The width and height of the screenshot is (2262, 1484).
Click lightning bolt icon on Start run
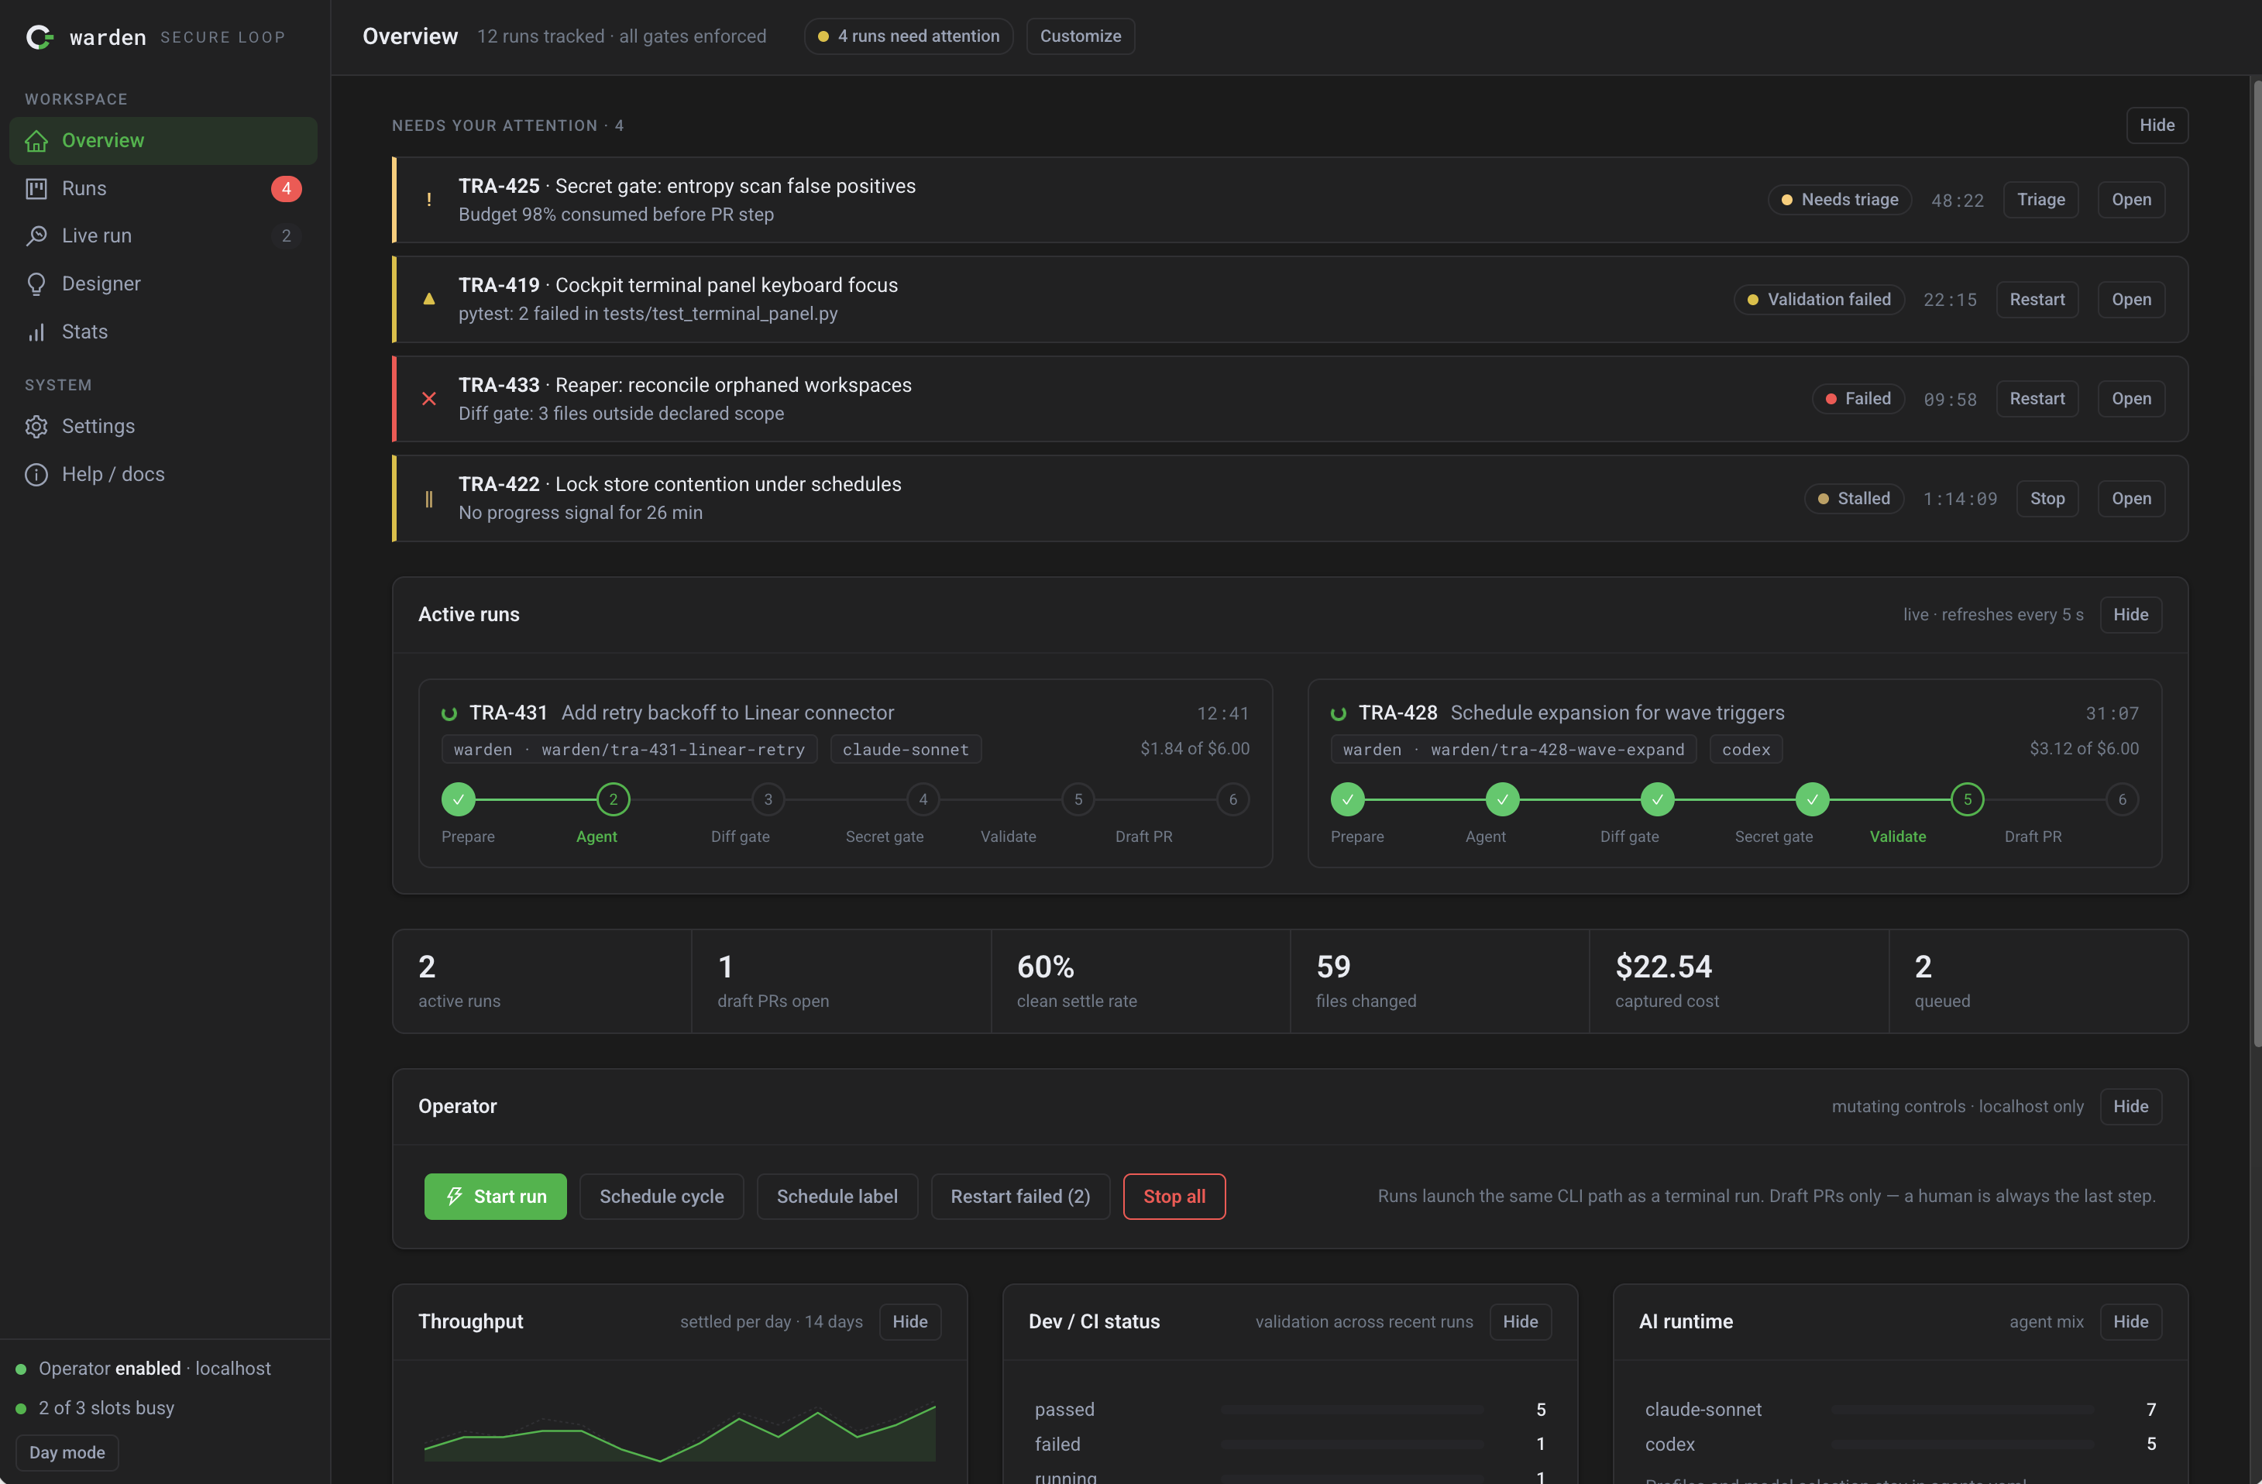tap(454, 1196)
